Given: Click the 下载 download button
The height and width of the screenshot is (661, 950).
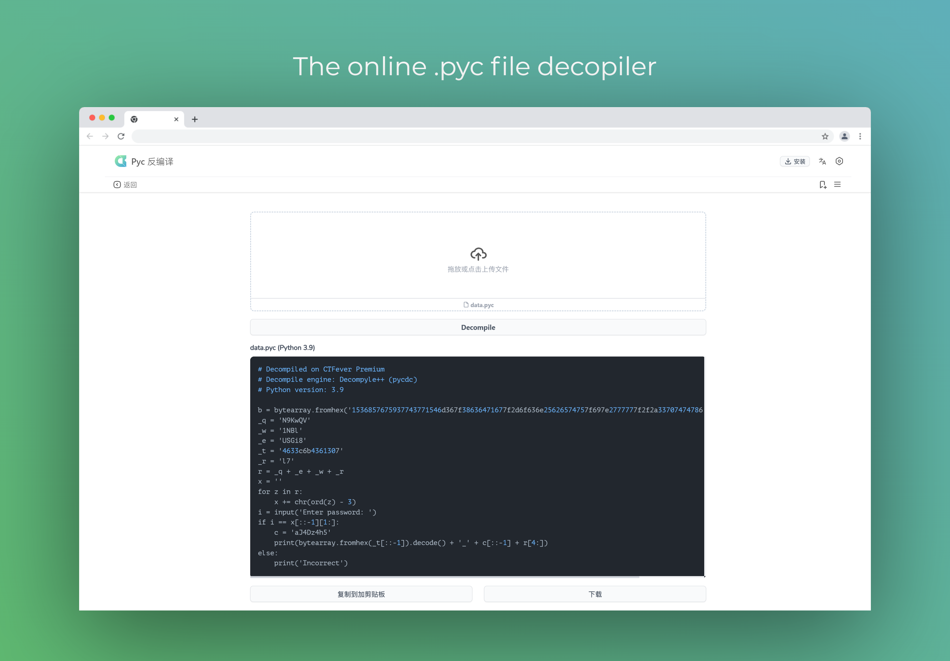Looking at the screenshot, I should (595, 594).
